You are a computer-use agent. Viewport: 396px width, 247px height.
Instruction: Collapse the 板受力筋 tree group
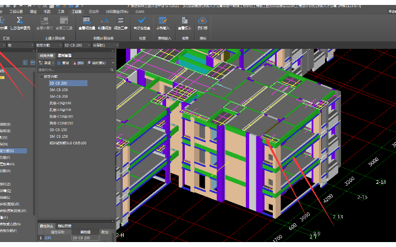click(41, 77)
